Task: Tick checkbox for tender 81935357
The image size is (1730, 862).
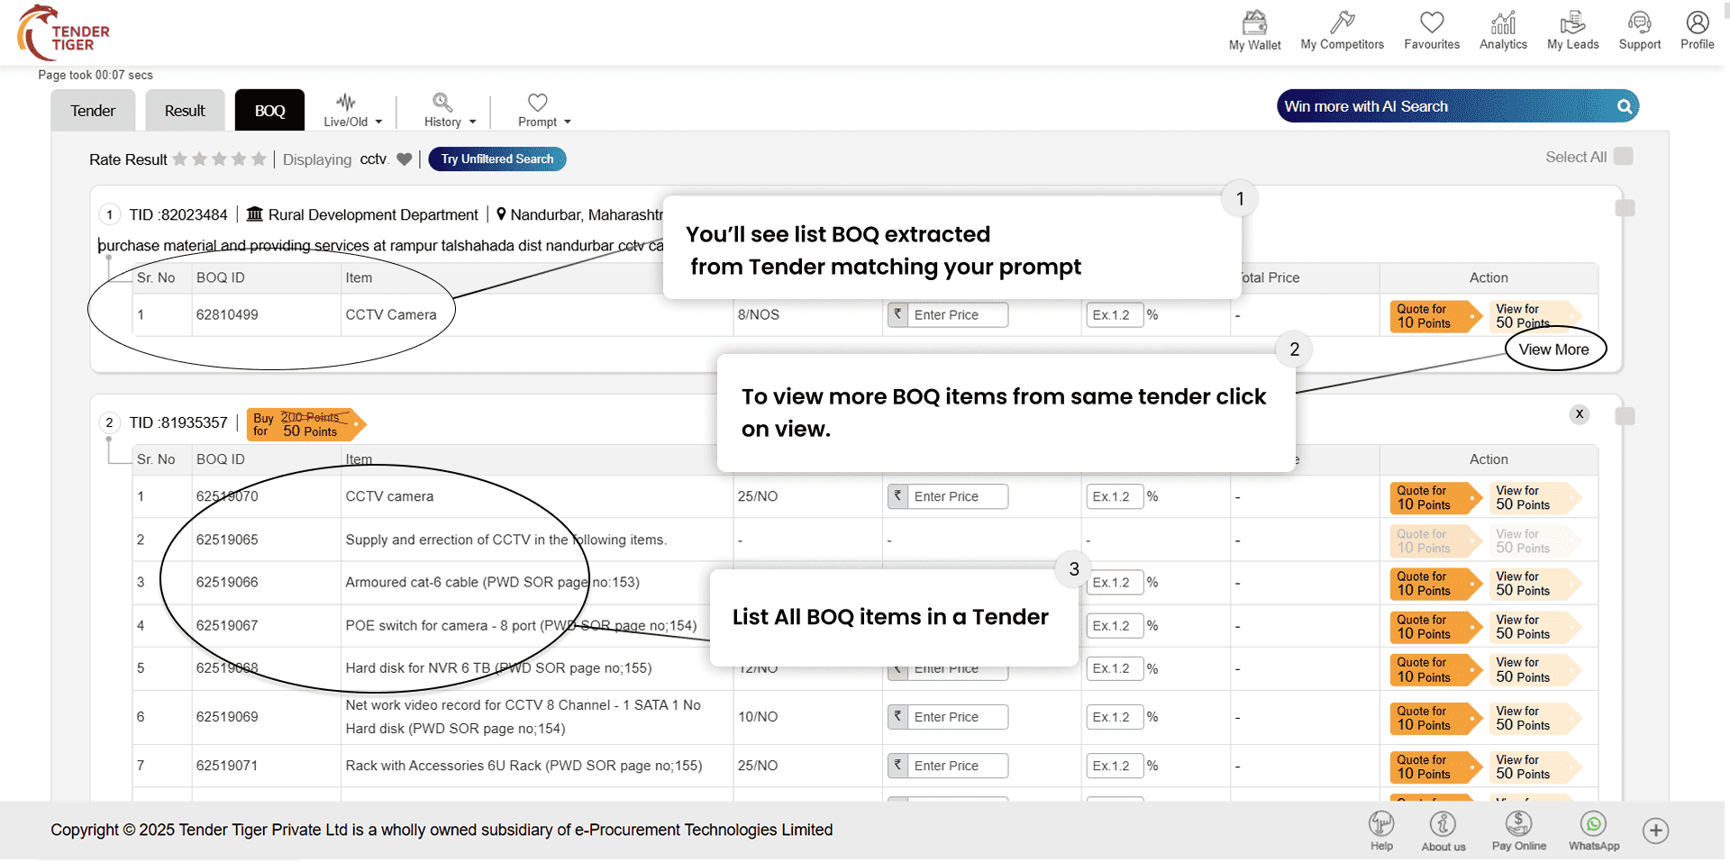Action: (1625, 416)
